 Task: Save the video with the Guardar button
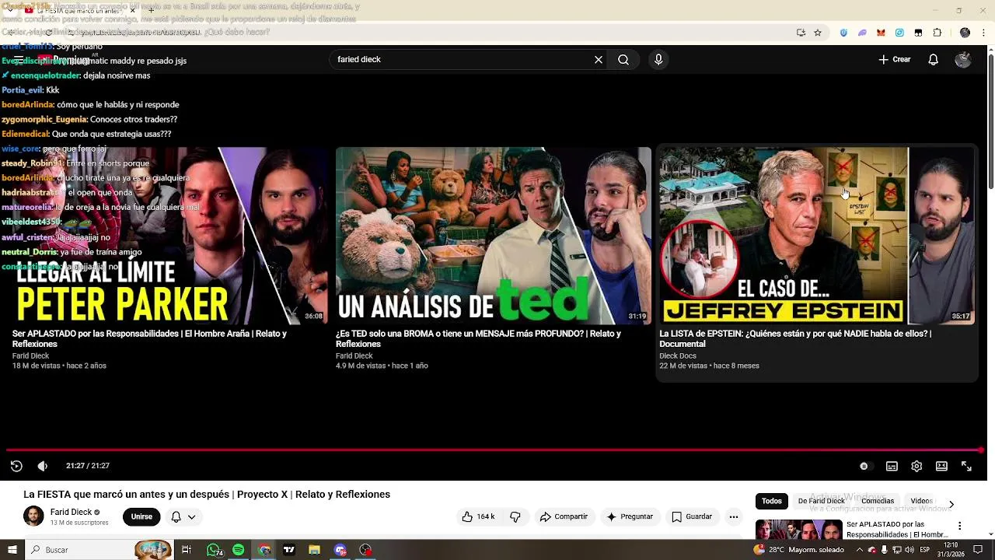pos(692,516)
